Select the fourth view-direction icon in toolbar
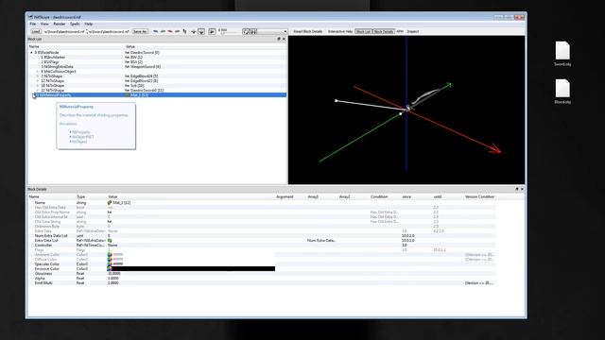The height and width of the screenshot is (340, 605). pyautogui.click(x=178, y=31)
